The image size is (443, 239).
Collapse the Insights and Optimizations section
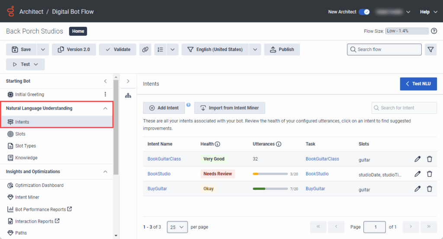pyautogui.click(x=105, y=172)
